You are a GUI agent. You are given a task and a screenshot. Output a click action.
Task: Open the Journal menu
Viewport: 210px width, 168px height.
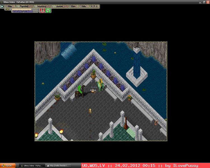point(59,6)
